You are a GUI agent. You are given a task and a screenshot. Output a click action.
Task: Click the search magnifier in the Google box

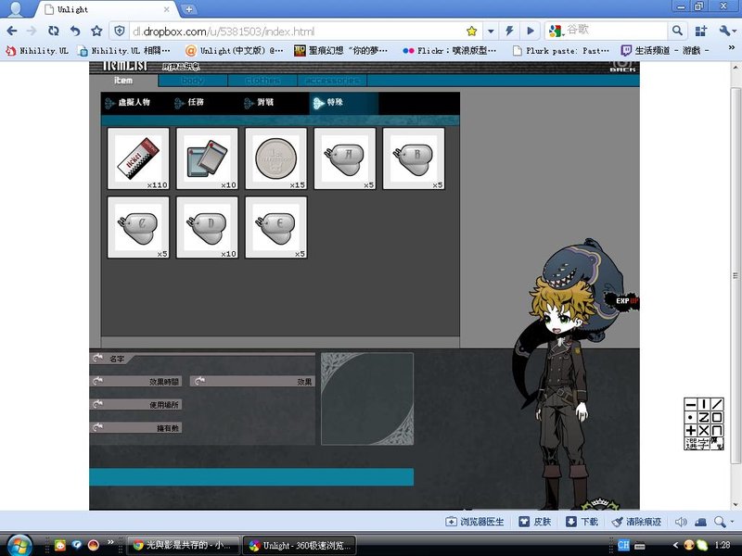677,32
